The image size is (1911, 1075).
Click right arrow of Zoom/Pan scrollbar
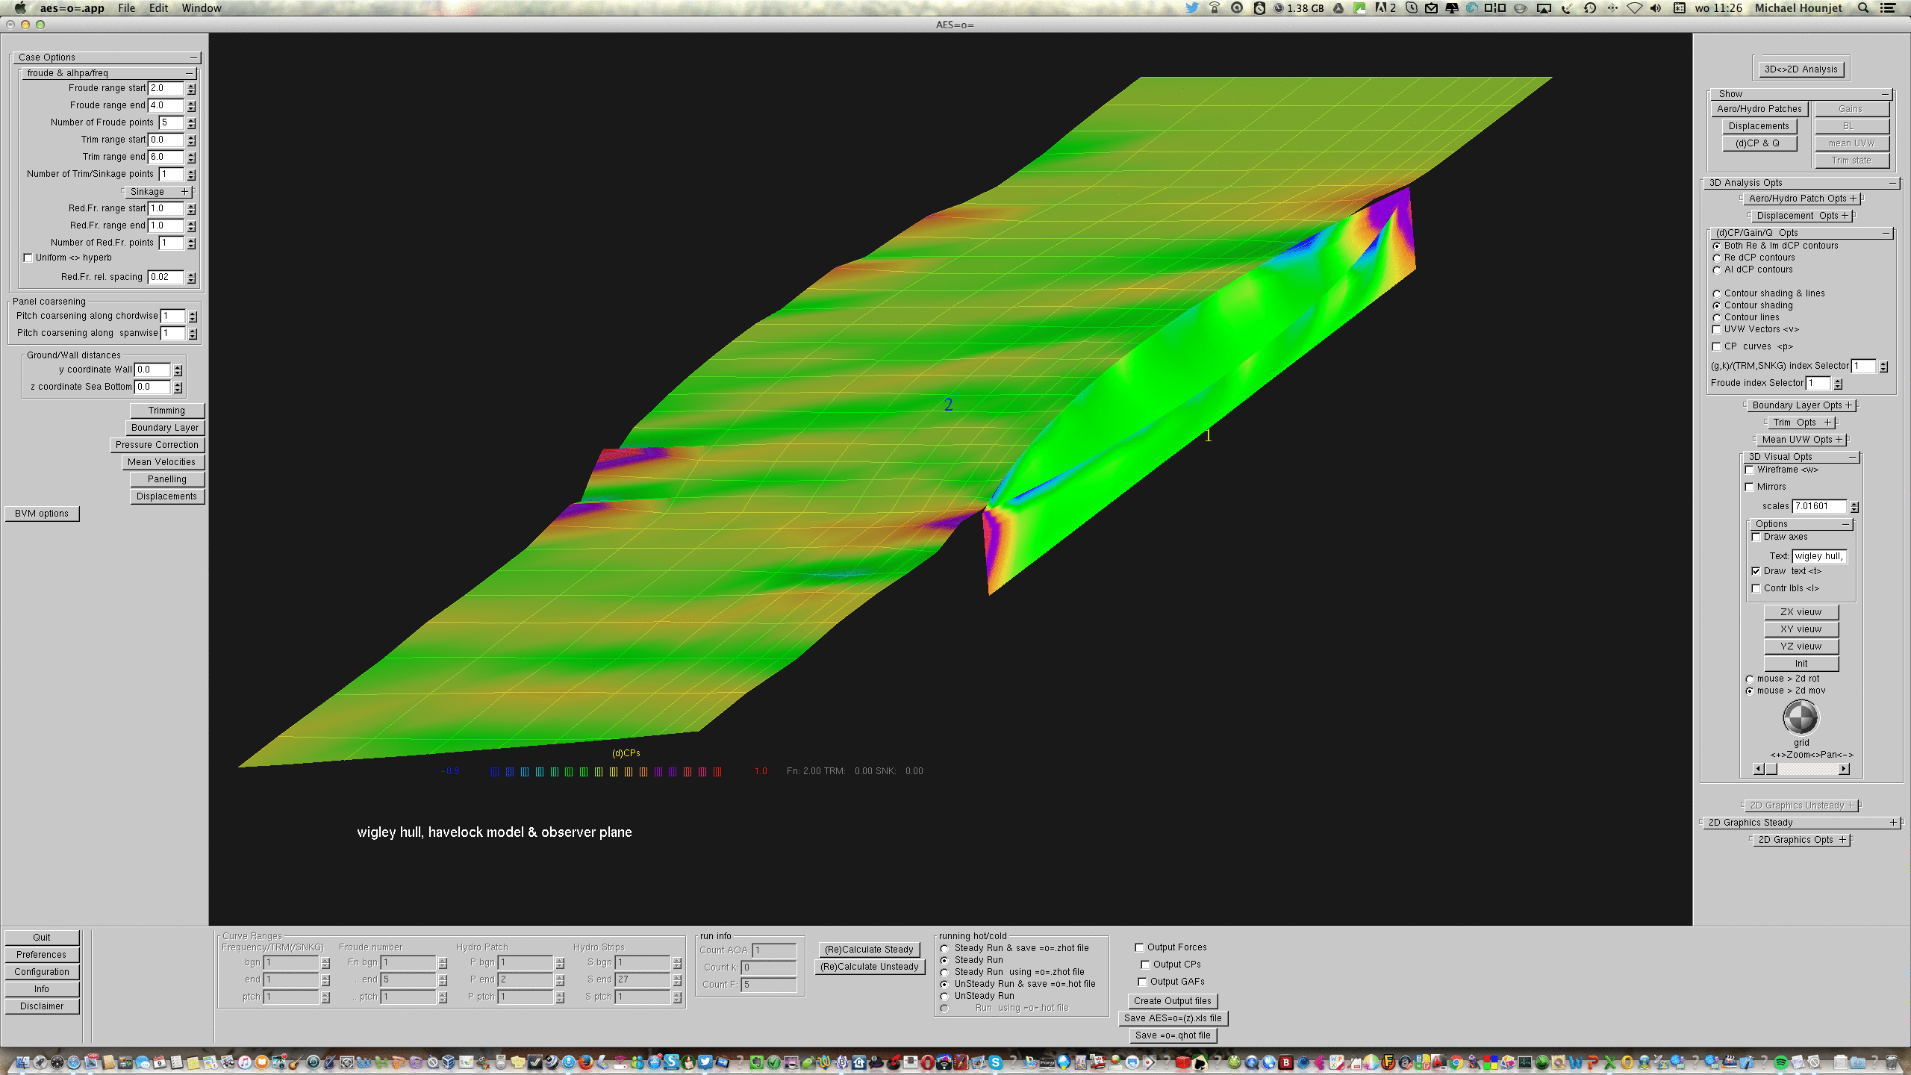click(1844, 769)
